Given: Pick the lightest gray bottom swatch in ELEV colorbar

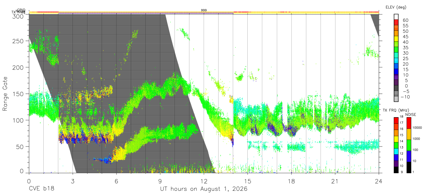Looking at the screenshot, I should pos(396,99).
